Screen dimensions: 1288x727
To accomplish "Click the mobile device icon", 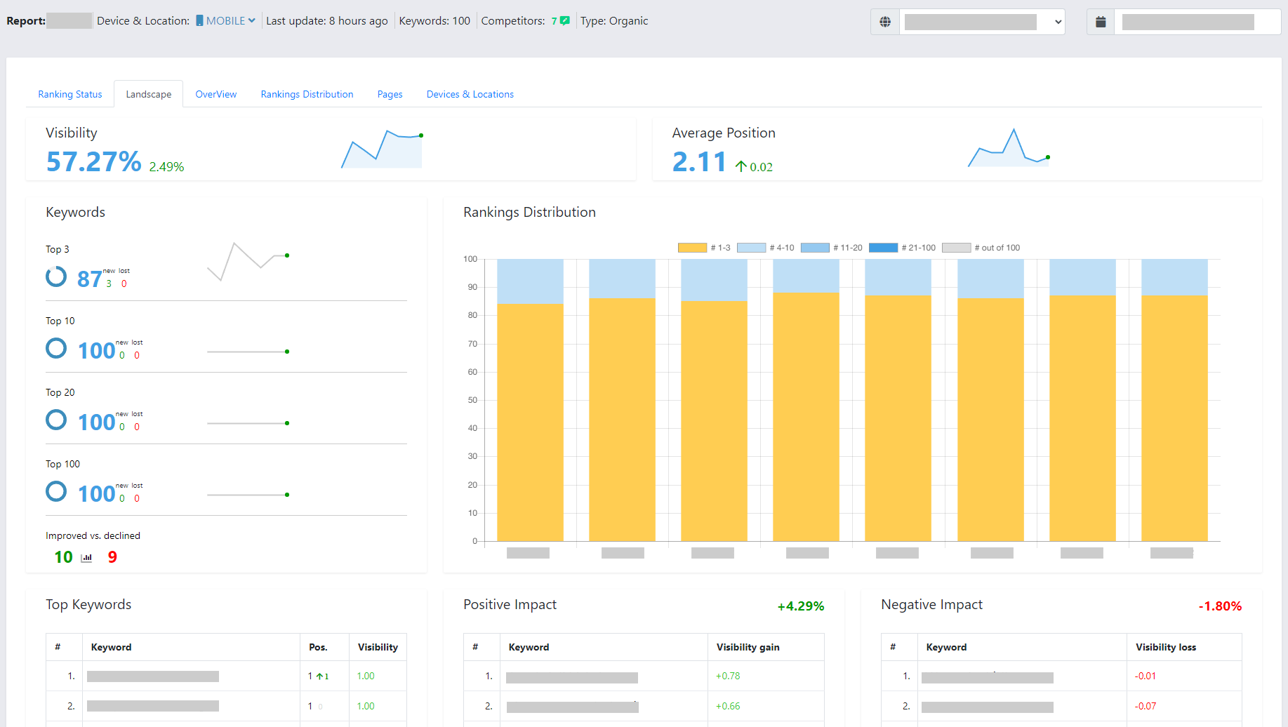I will coord(199,21).
